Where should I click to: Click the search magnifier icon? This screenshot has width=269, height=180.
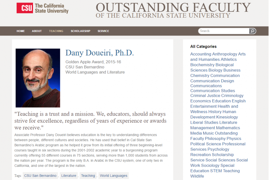tap(253, 31)
